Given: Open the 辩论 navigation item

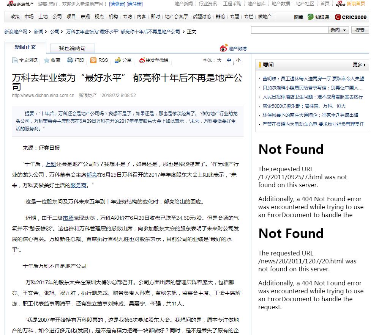Looking at the screenshot, I should pyautogui.click(x=220, y=17).
